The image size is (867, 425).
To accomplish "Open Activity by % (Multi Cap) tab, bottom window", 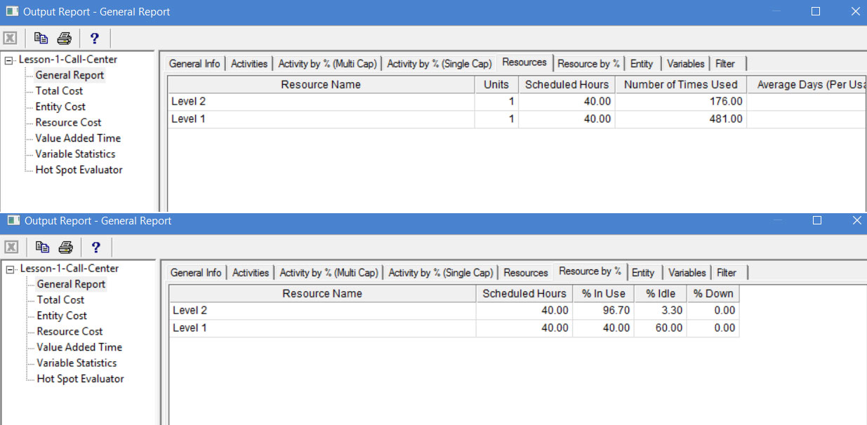I will point(329,273).
